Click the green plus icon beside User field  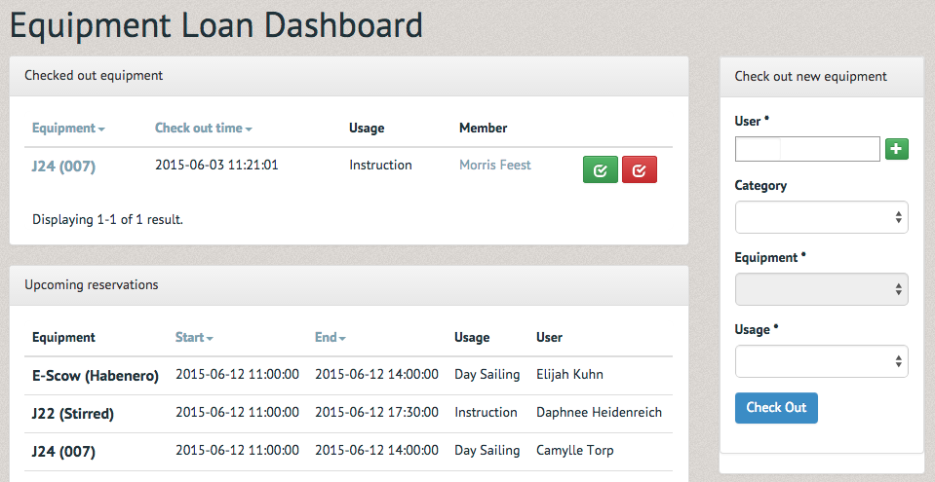click(x=896, y=149)
